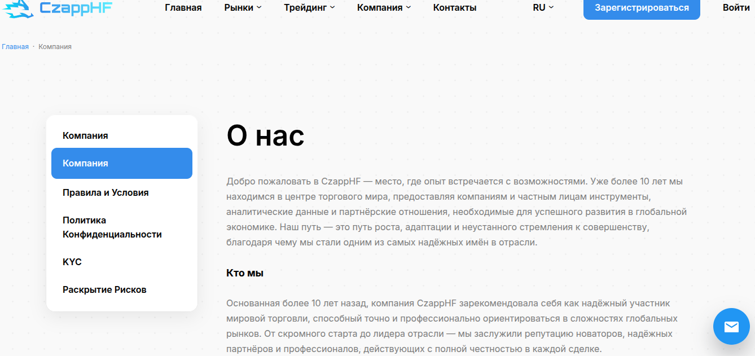Open Правила и Условия in sidebar
The height and width of the screenshot is (356, 755).
coord(106,192)
